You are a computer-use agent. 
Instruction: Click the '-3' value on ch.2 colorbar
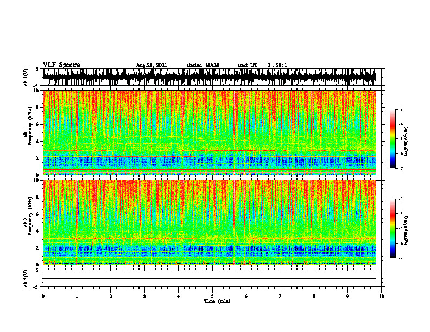(400, 199)
